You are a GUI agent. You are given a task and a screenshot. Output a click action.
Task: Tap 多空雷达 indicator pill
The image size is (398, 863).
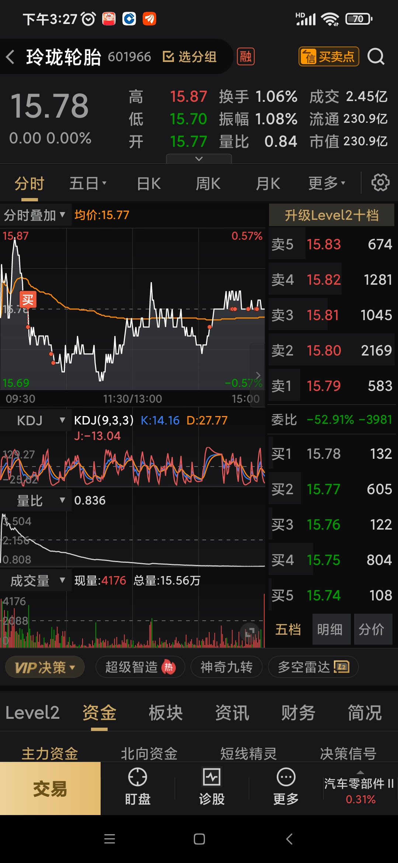[x=313, y=667]
